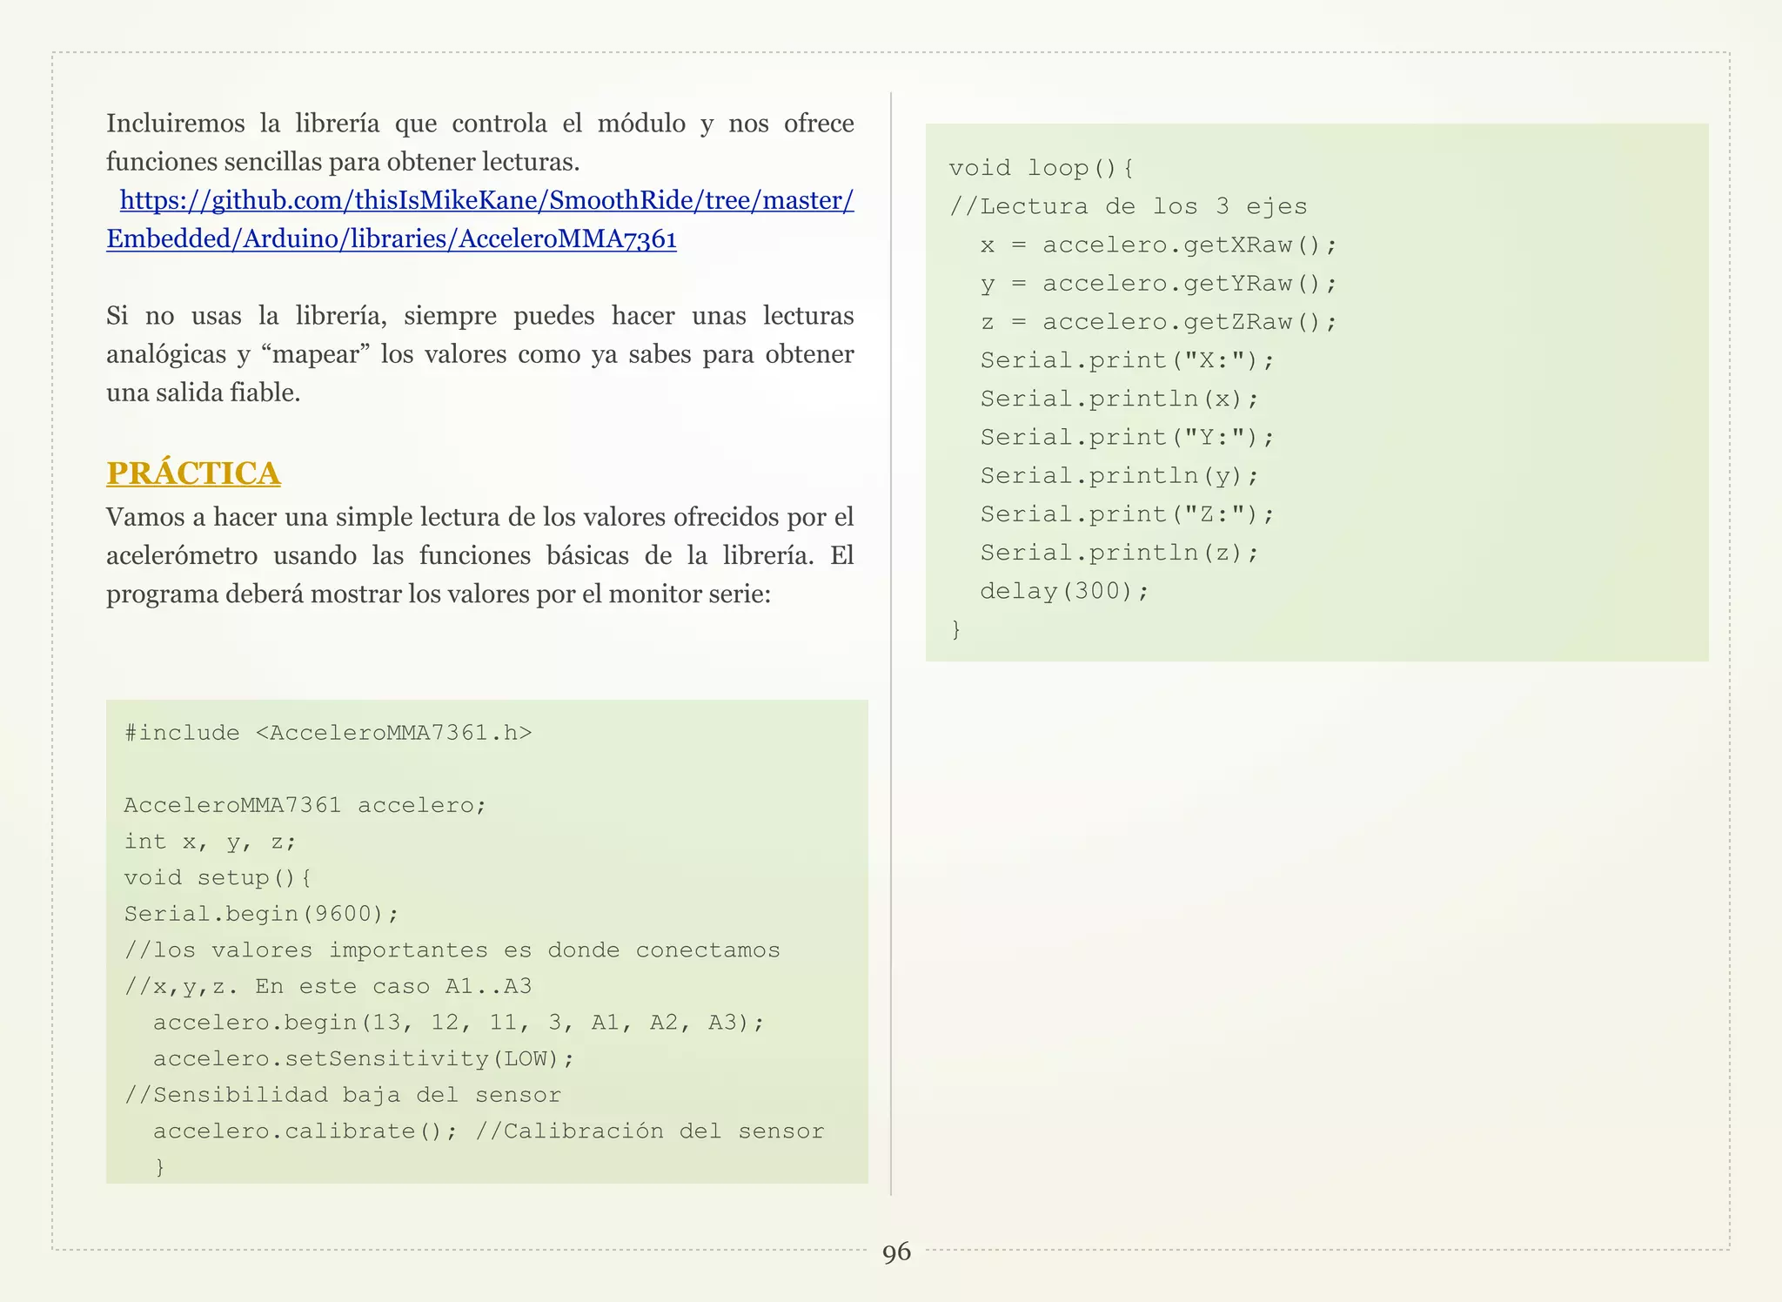Click the 'Serial.println(z);' line
Image resolution: width=1782 pixels, height=1302 pixels.
click(1120, 553)
